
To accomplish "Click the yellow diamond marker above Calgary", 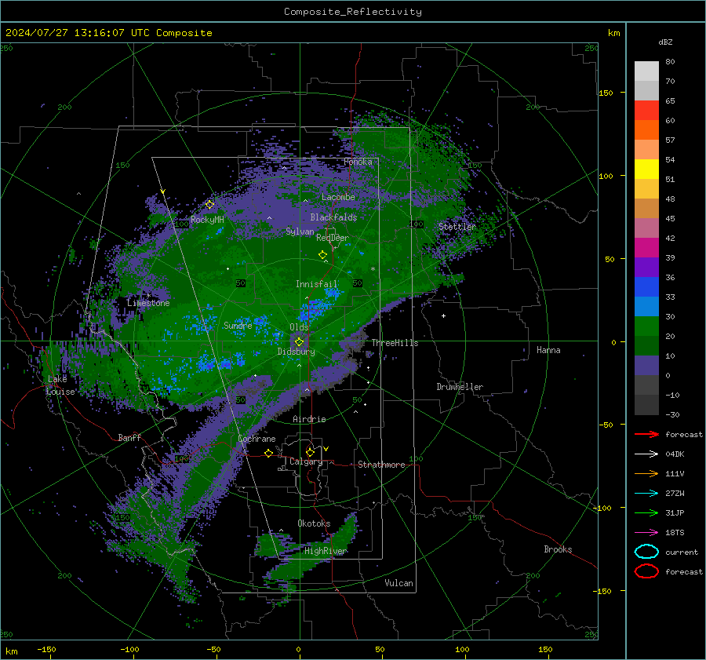I will tap(310, 452).
